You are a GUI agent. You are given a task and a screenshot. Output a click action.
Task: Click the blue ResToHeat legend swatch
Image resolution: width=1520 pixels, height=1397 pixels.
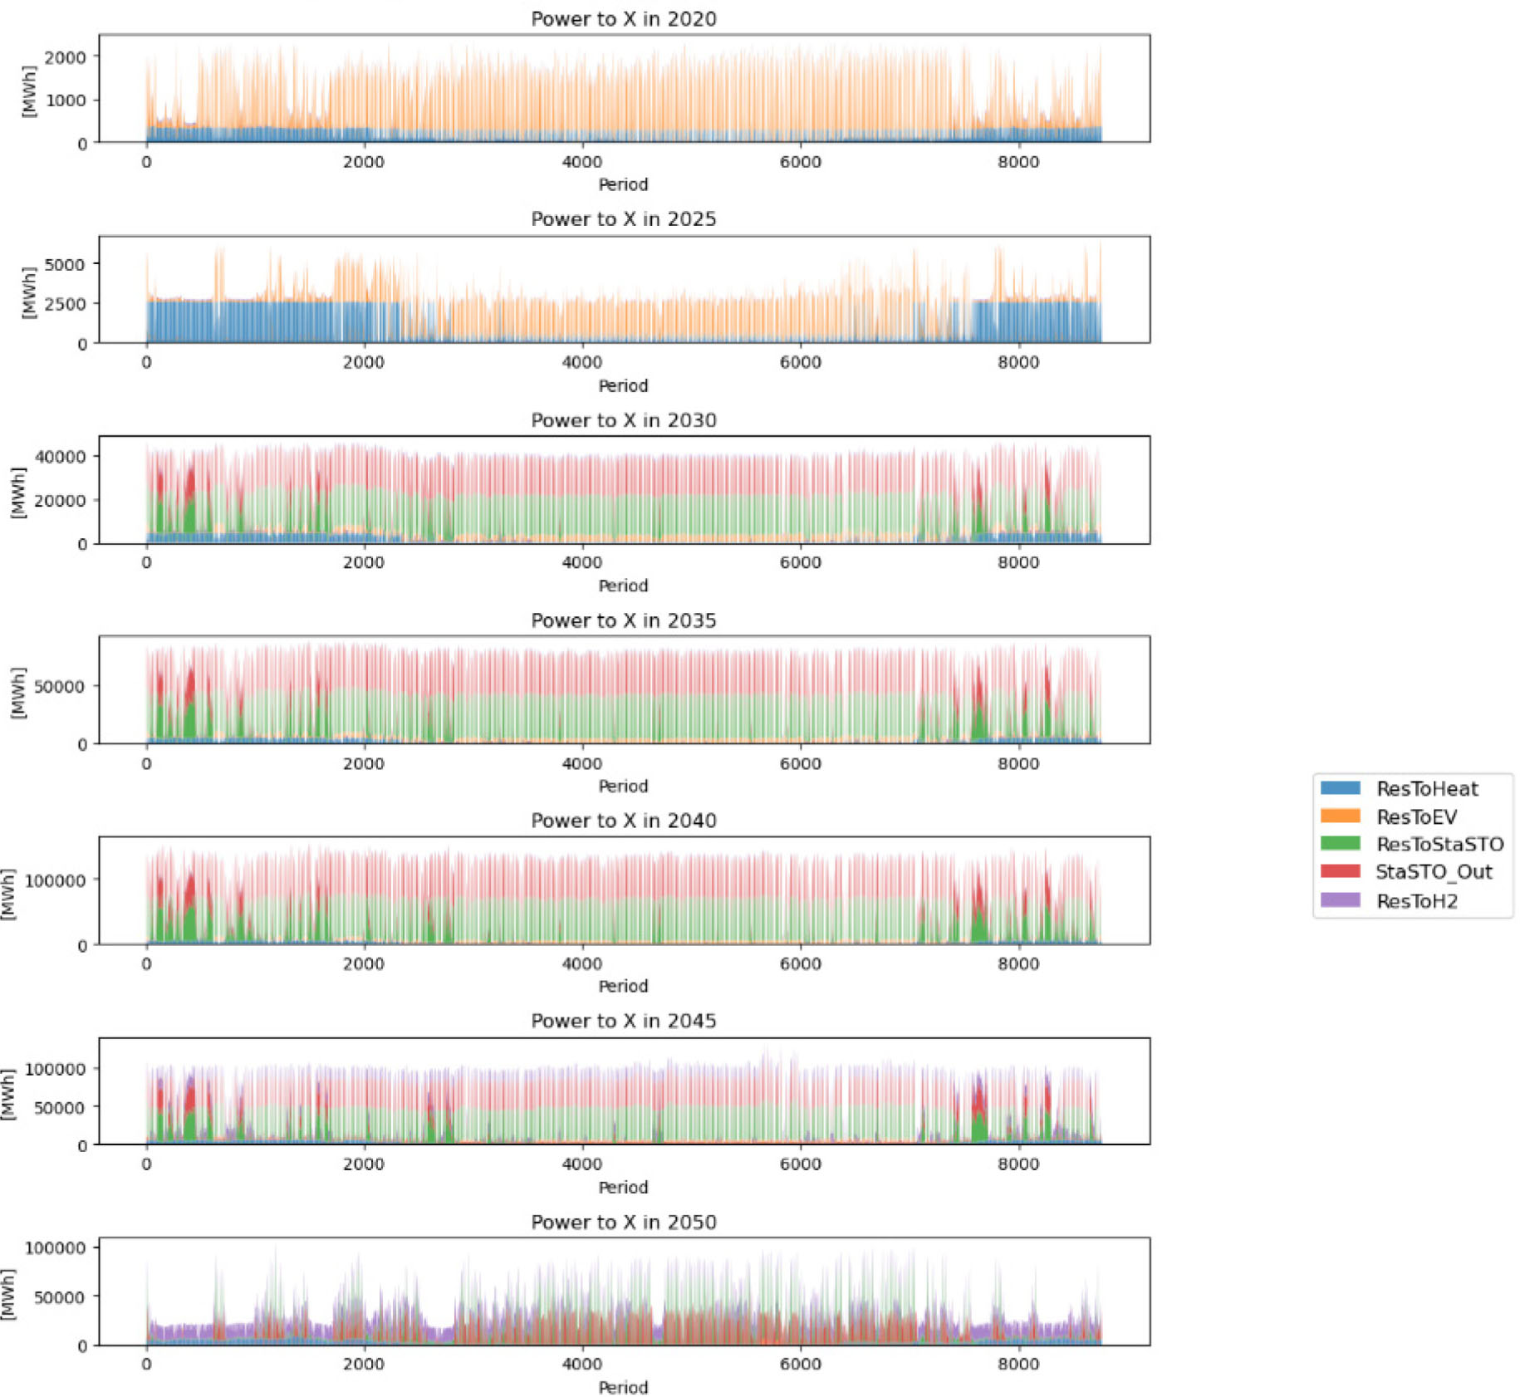pyautogui.click(x=1339, y=788)
